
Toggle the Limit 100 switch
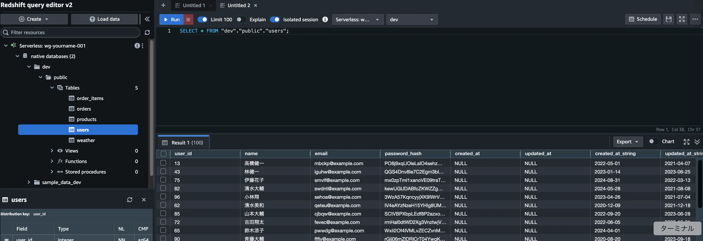(203, 19)
